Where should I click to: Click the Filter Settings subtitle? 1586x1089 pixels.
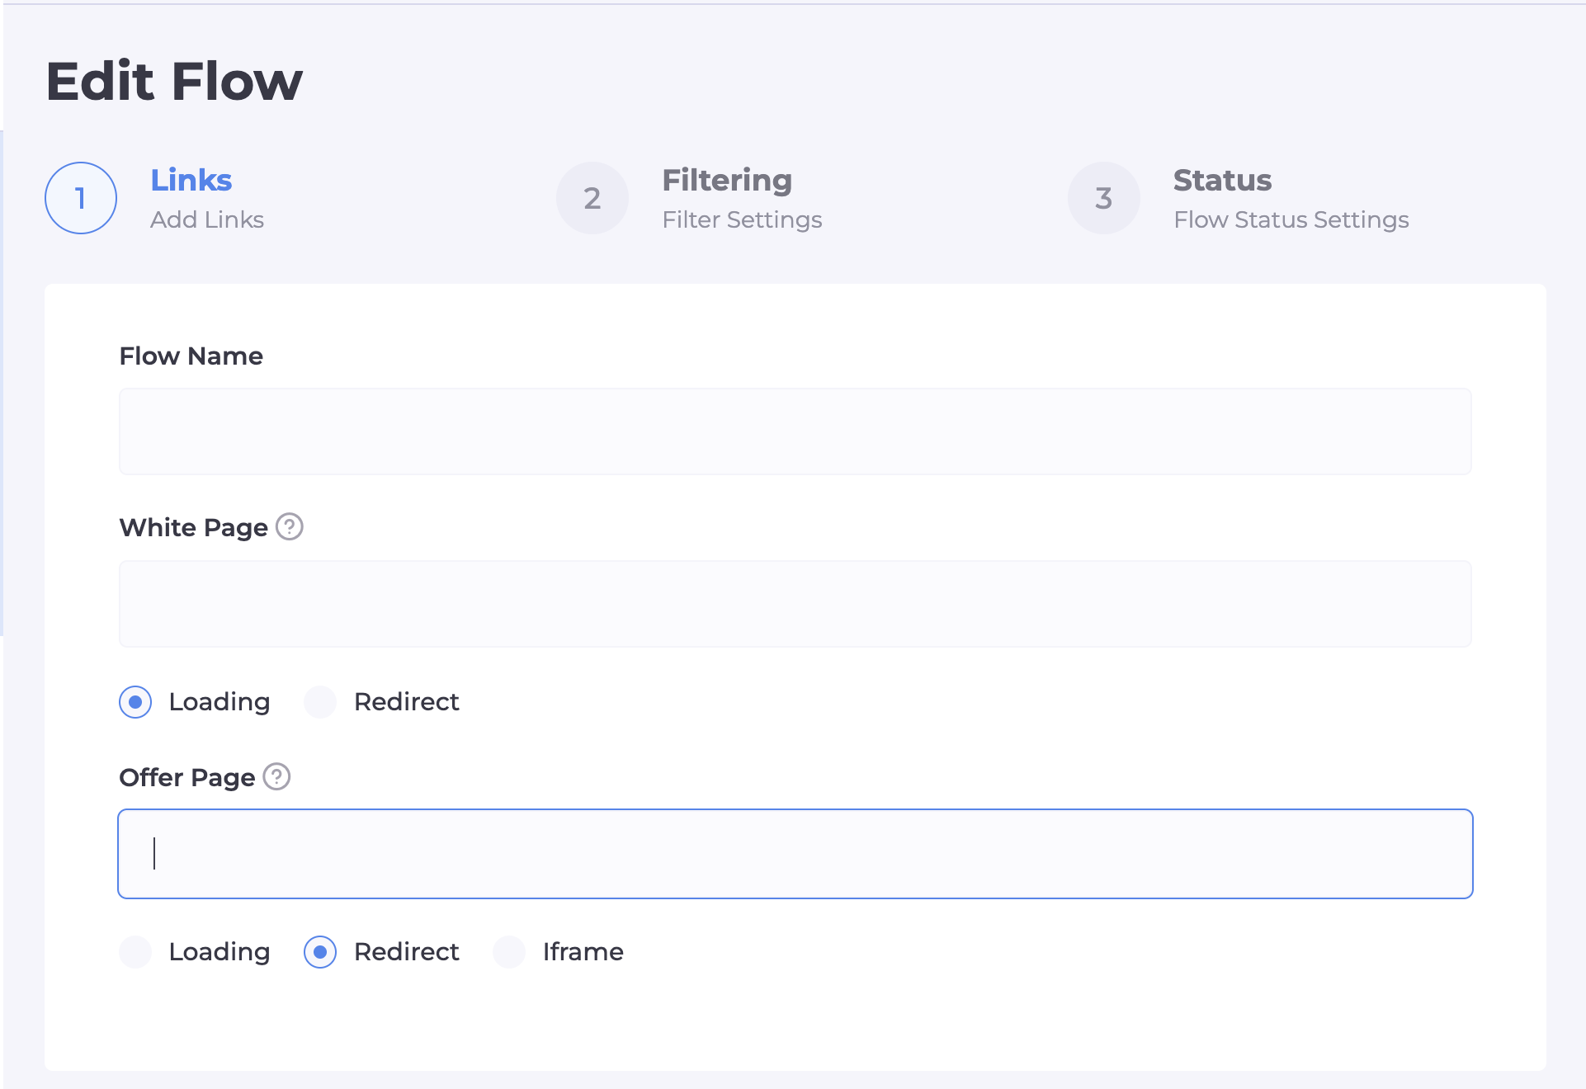tap(742, 219)
